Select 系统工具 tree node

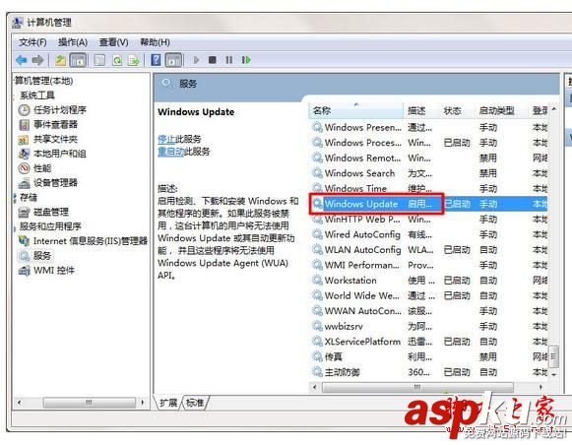(x=36, y=95)
